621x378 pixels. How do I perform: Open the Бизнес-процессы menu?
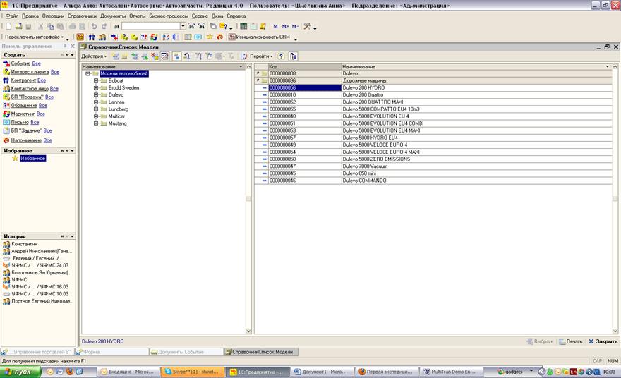click(168, 15)
